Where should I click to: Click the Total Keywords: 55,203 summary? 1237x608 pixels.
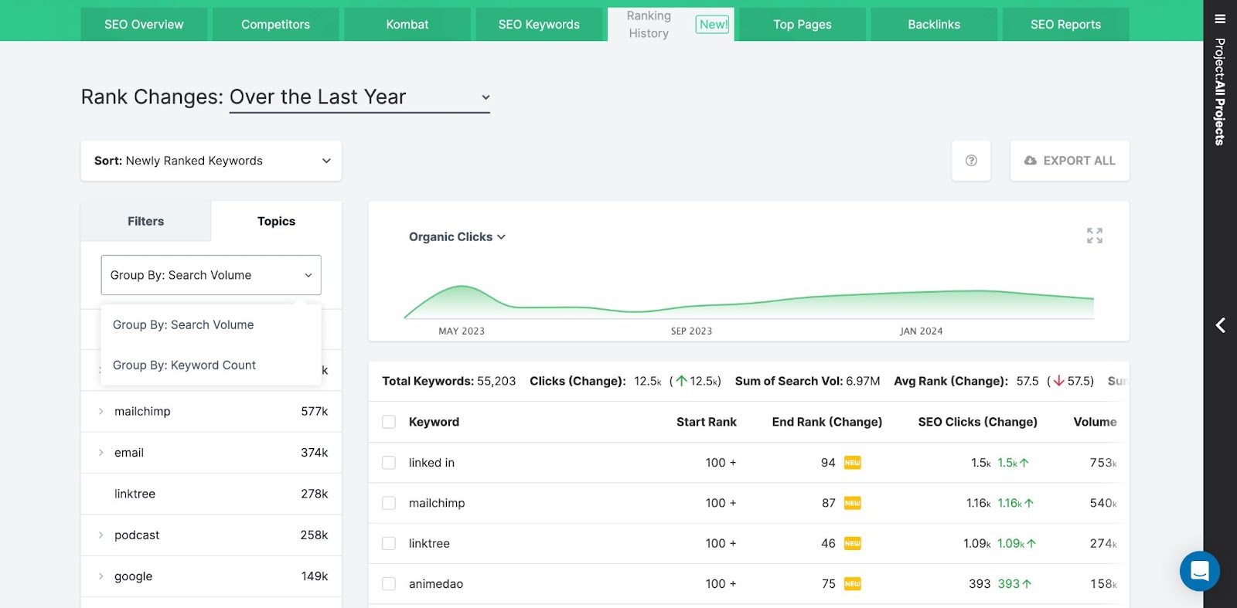point(448,381)
